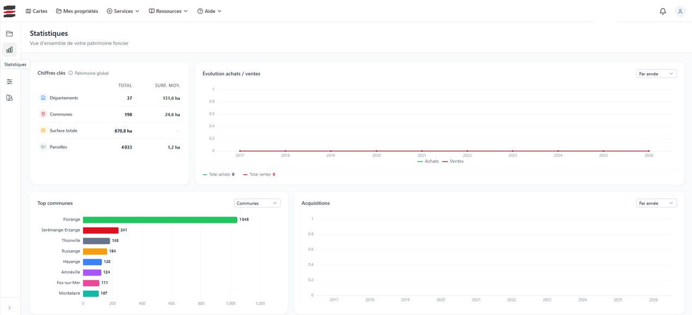Image resolution: width=692 pixels, height=315 pixels.
Task: Click the green Florange bar in chart
Action: tap(160, 220)
